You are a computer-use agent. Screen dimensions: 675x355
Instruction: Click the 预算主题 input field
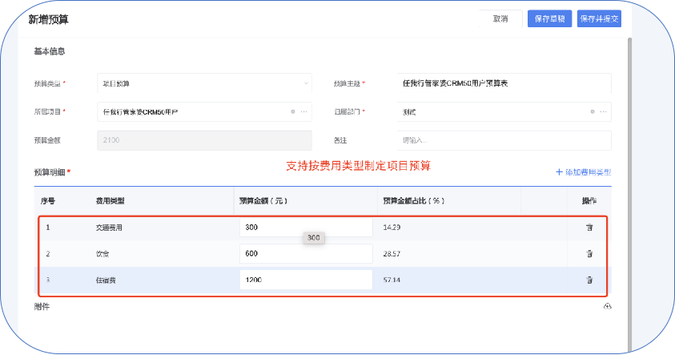pyautogui.click(x=504, y=83)
